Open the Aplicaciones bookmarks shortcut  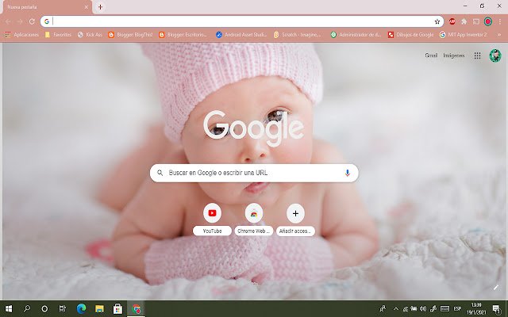coord(21,35)
